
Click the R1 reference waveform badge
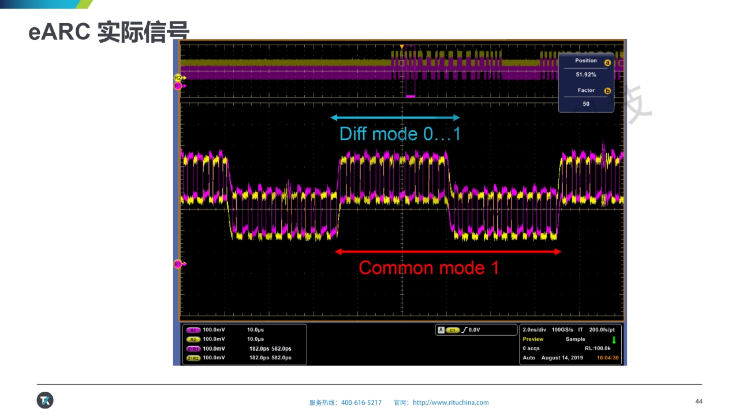point(193,330)
